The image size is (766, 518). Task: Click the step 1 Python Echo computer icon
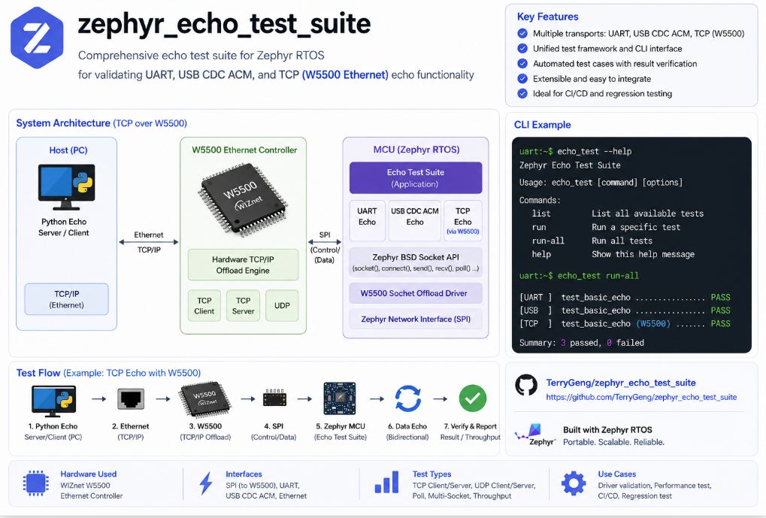[53, 401]
